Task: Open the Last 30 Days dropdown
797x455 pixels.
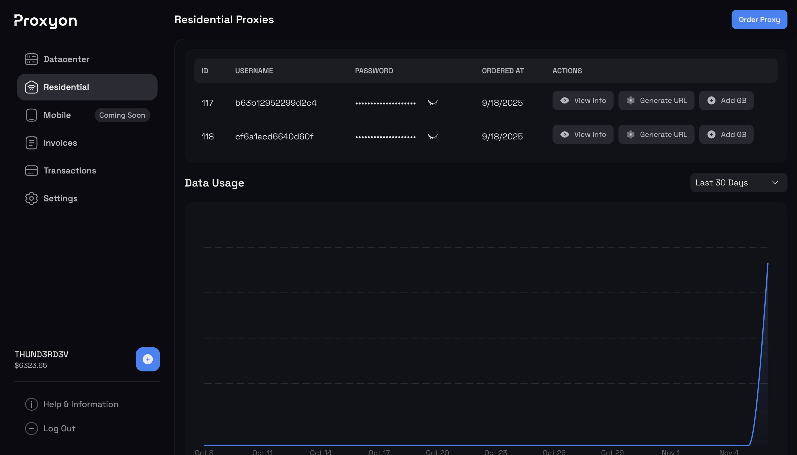Action: tap(738, 182)
